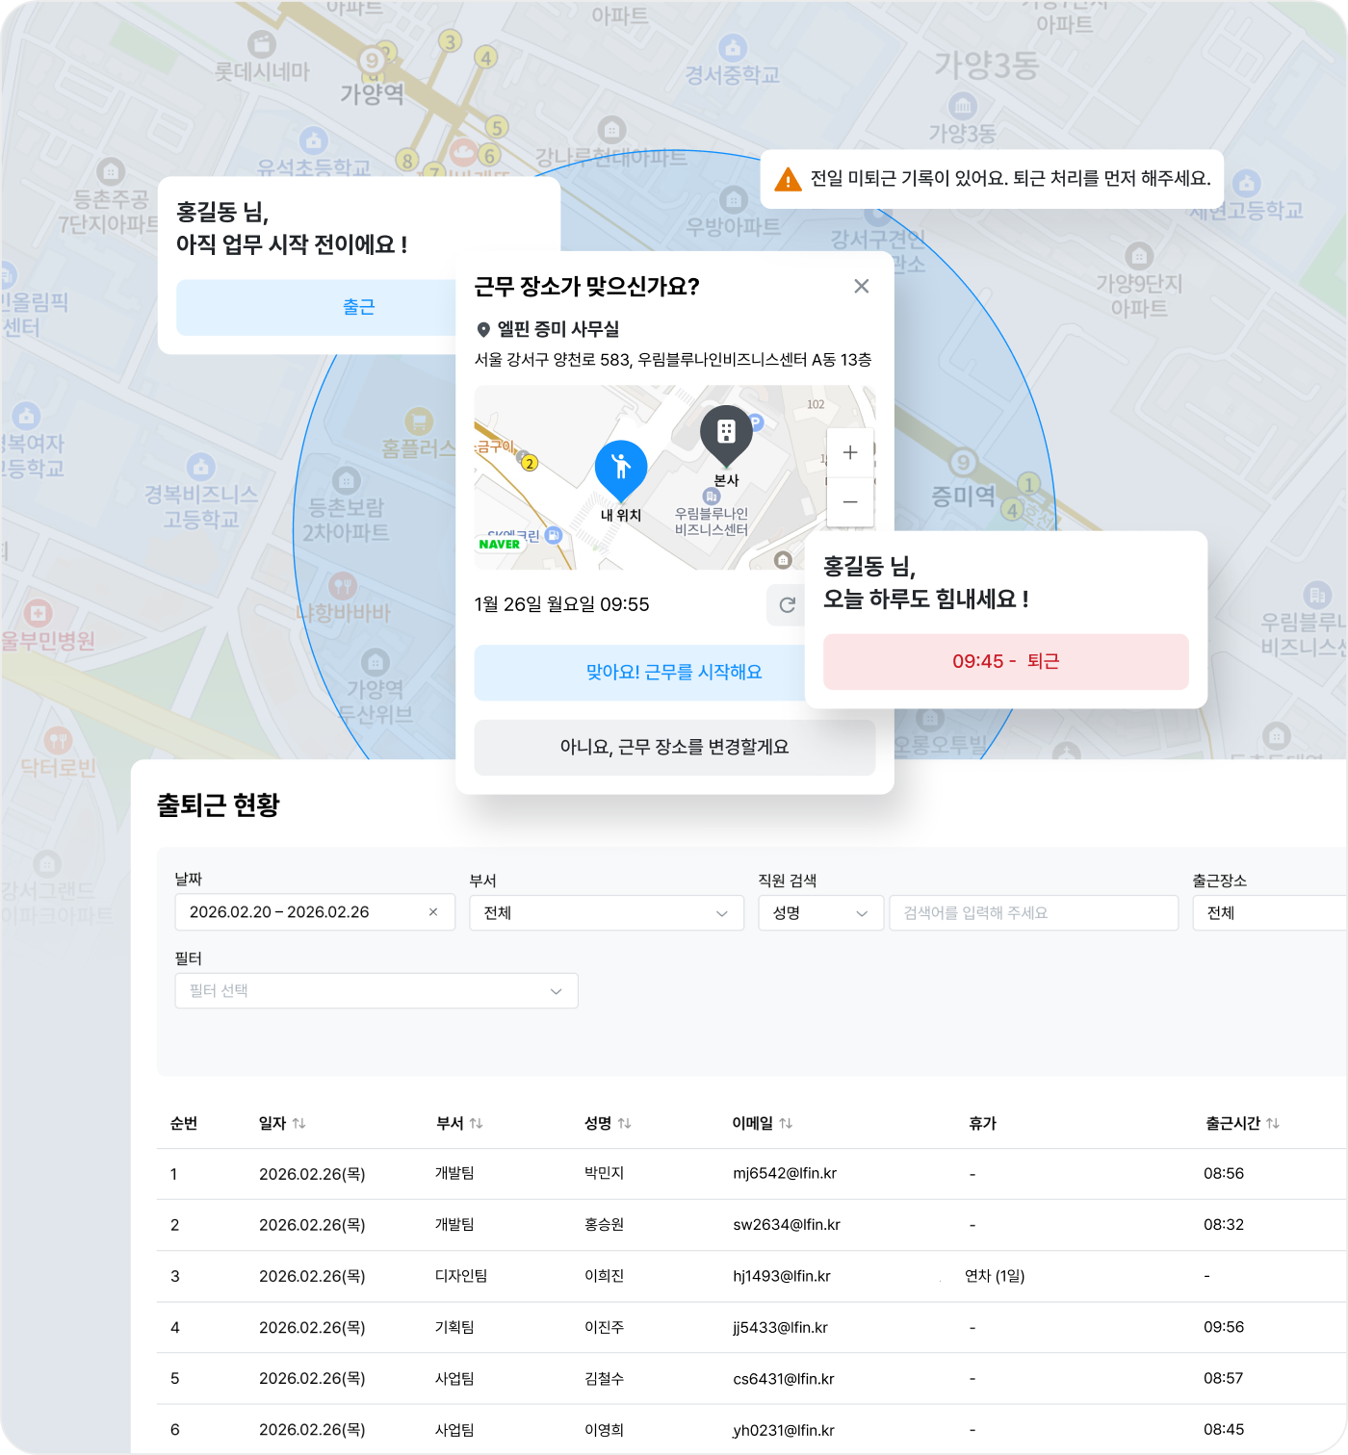The height and width of the screenshot is (1455, 1348).
Task: Click the refresh time icon
Action: tap(787, 604)
